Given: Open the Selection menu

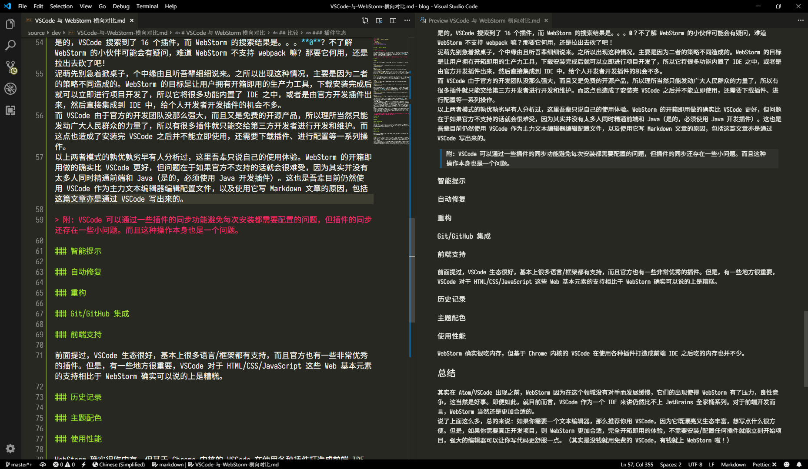Looking at the screenshot, I should coord(61,6).
